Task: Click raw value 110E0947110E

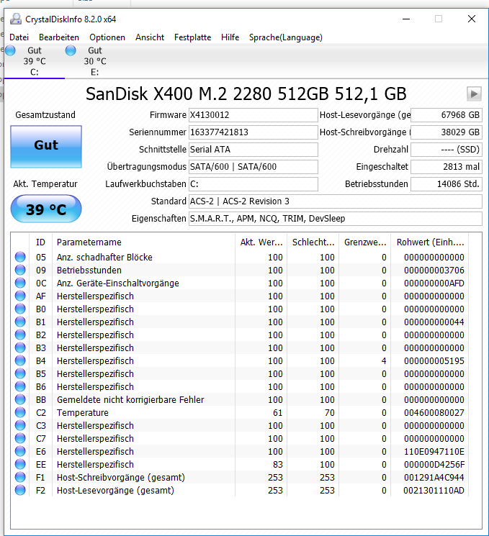Action: pos(434,452)
